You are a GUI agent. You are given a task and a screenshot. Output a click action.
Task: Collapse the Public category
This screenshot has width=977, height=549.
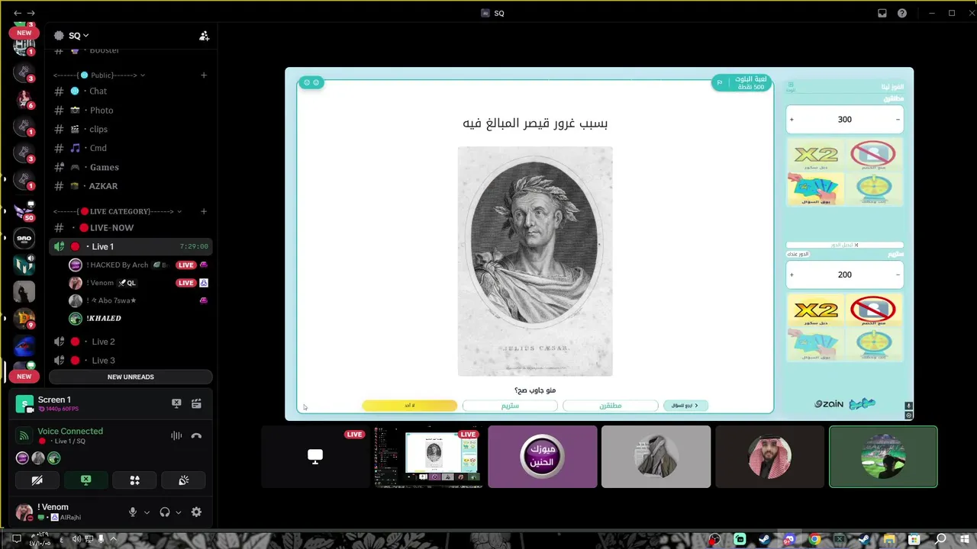coord(99,75)
